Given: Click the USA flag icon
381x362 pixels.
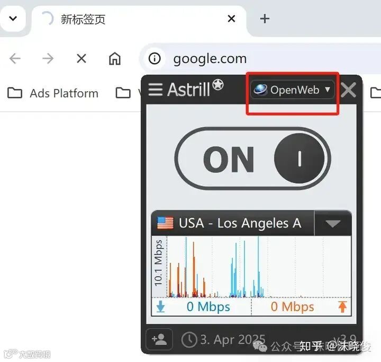Looking at the screenshot, I should coord(165,223).
